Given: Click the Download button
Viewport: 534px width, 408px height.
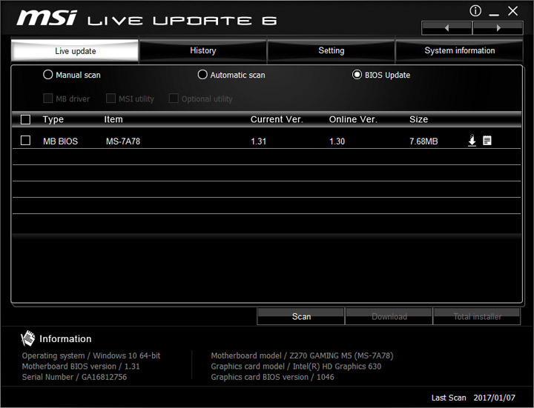Looking at the screenshot, I should 389,316.
